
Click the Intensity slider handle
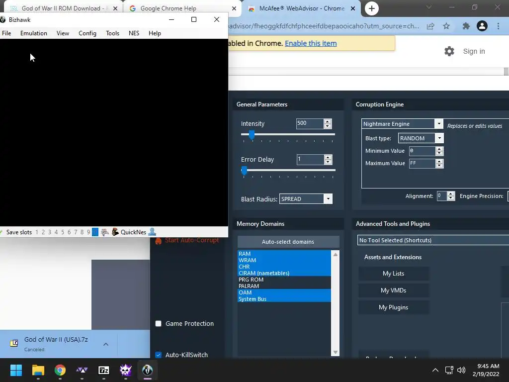pyautogui.click(x=252, y=134)
